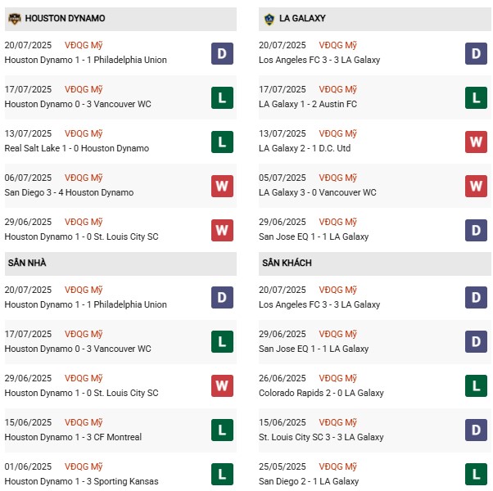Open the Colorado Rapids 2-0 LA Galaxy match
Screen dimensions: 493x491
point(321,394)
